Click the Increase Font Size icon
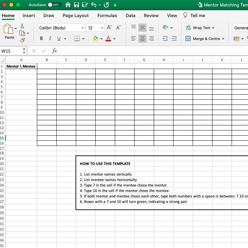This screenshot has height=248, width=248. click(x=109, y=28)
